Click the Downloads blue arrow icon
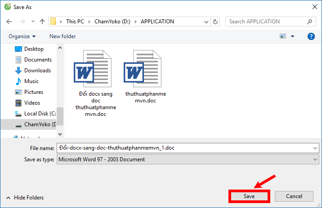Image resolution: width=322 pixels, height=208 pixels. 18,71
